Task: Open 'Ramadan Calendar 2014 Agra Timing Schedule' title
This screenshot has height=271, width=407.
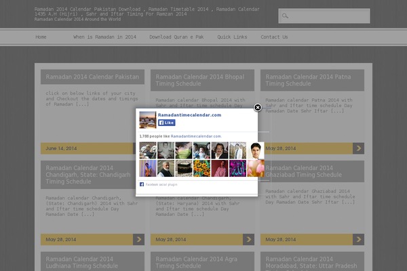Action: pyautogui.click(x=196, y=262)
